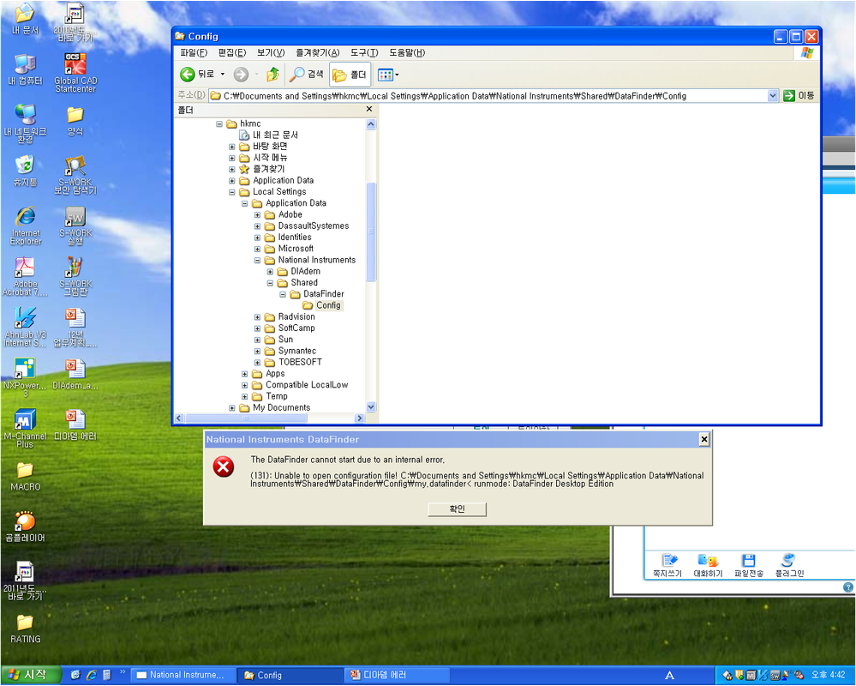This screenshot has width=856, height=686.
Task: Click the Forward arrow icon in Explorer toolbar
Action: coord(241,75)
